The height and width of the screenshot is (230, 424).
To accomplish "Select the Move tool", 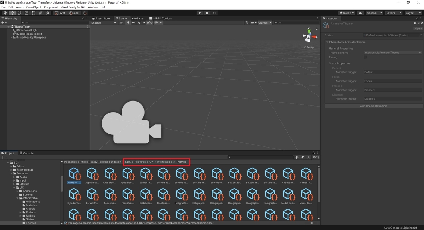I will [12, 13].
